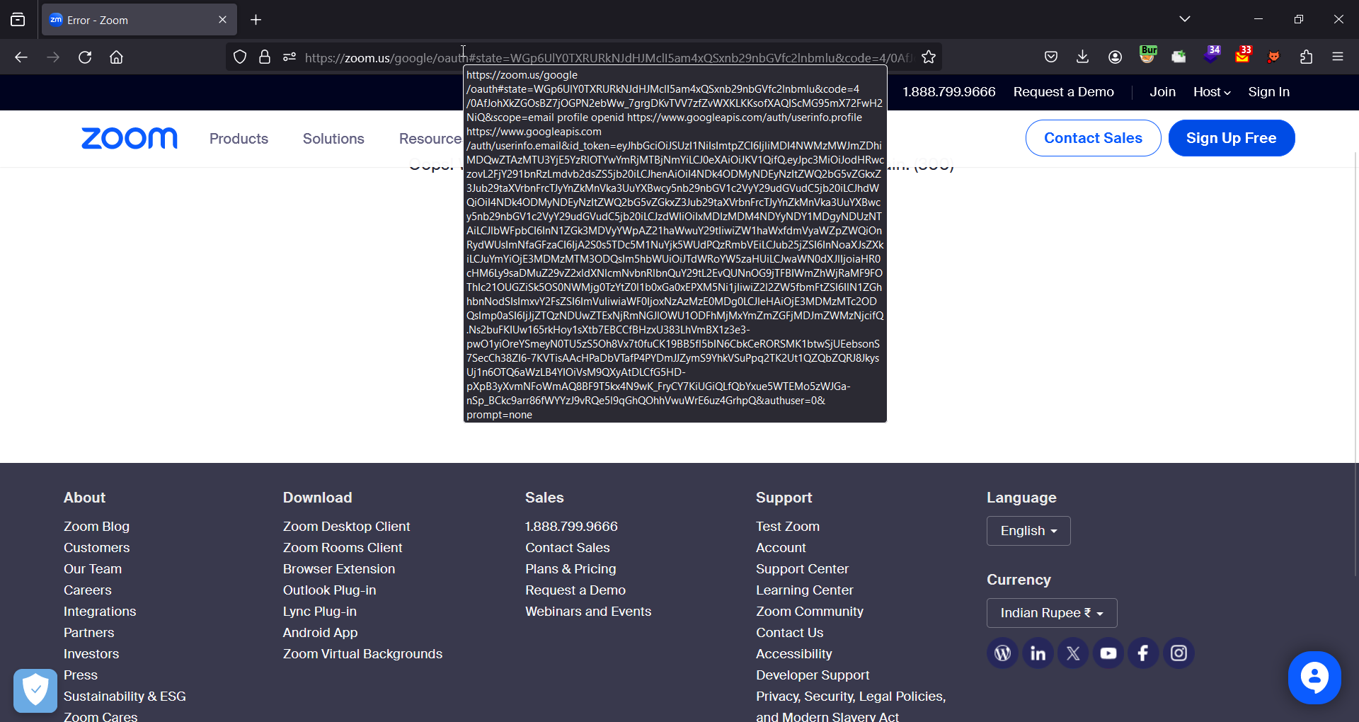Visit Zoom's Instagram profile icon
The width and height of the screenshot is (1359, 722).
1179,653
